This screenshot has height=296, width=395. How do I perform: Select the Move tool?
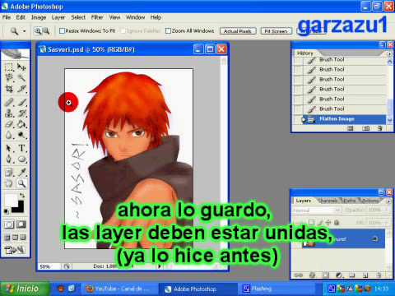(x=22, y=67)
